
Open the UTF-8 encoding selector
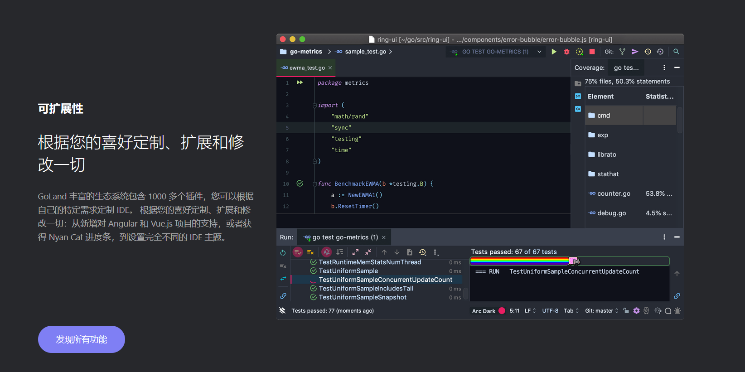[x=550, y=311]
